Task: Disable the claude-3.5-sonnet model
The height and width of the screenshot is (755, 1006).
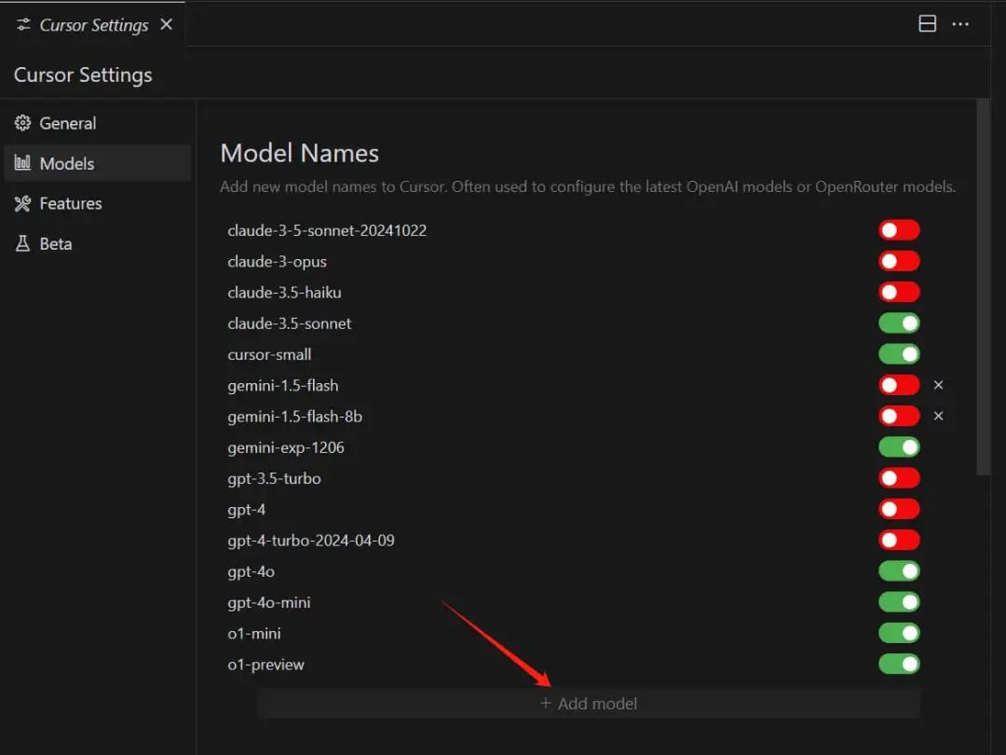Action: pos(899,323)
